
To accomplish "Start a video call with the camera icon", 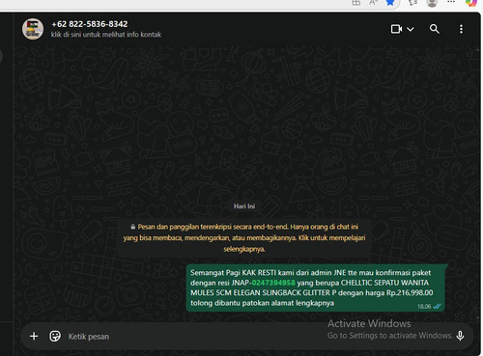I will tap(396, 29).
